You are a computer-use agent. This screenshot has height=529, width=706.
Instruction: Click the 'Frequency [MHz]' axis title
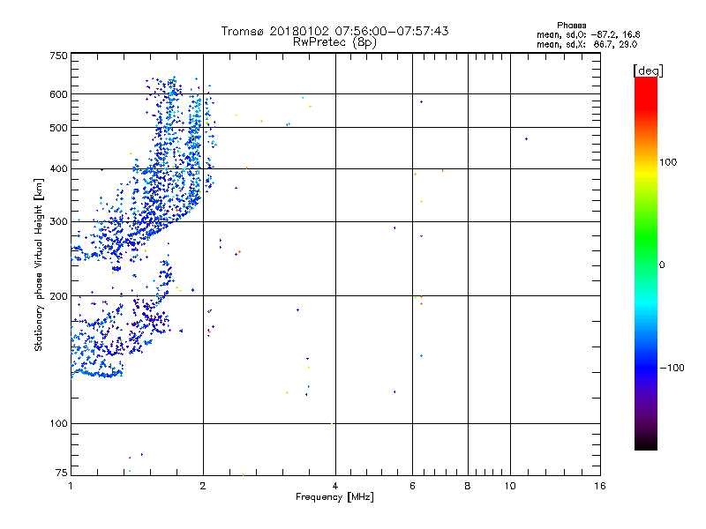(334, 497)
